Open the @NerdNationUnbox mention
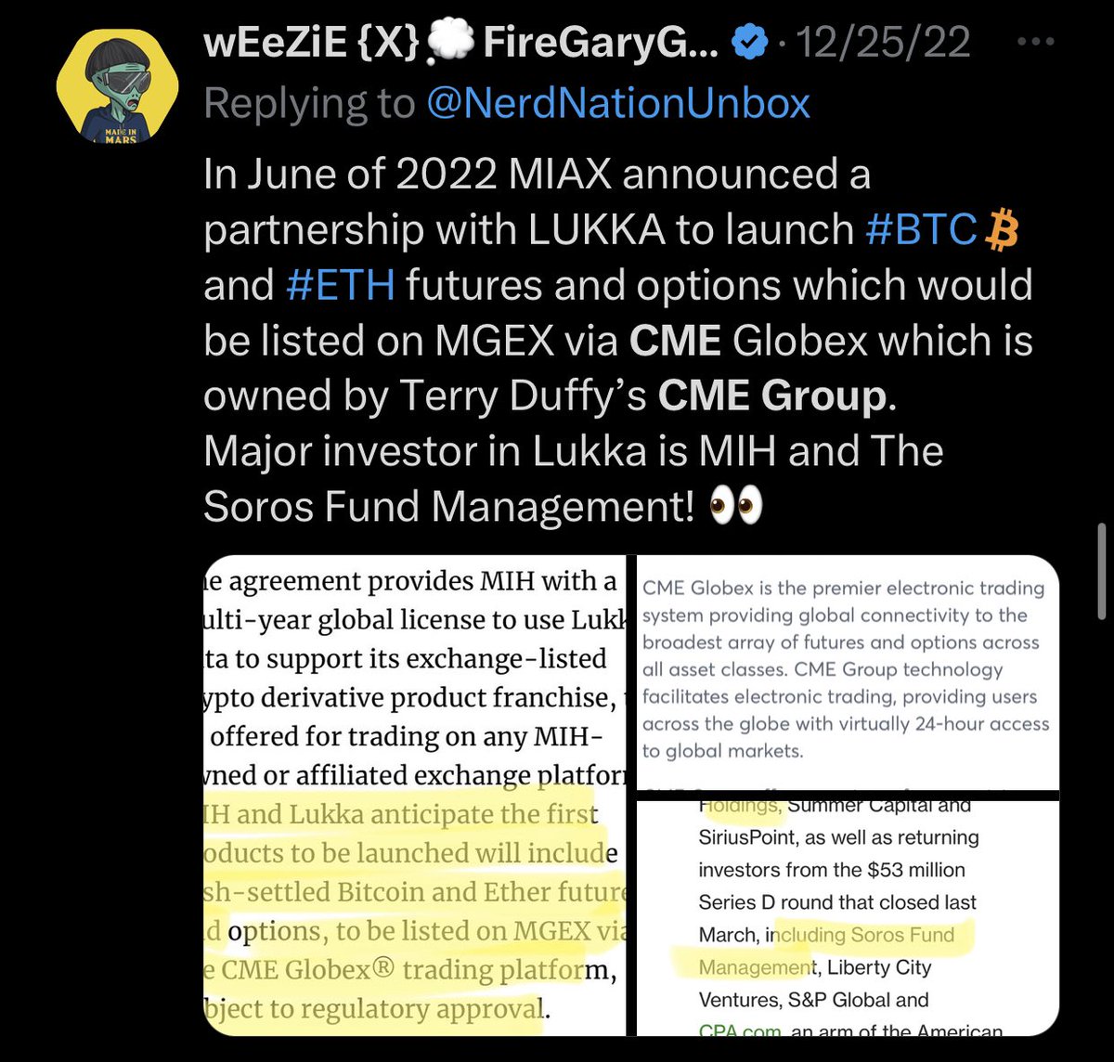Screen dimensions: 1114x1062 pyautogui.click(x=618, y=103)
